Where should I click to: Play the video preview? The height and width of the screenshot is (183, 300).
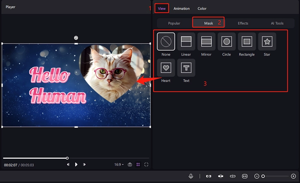(76, 164)
